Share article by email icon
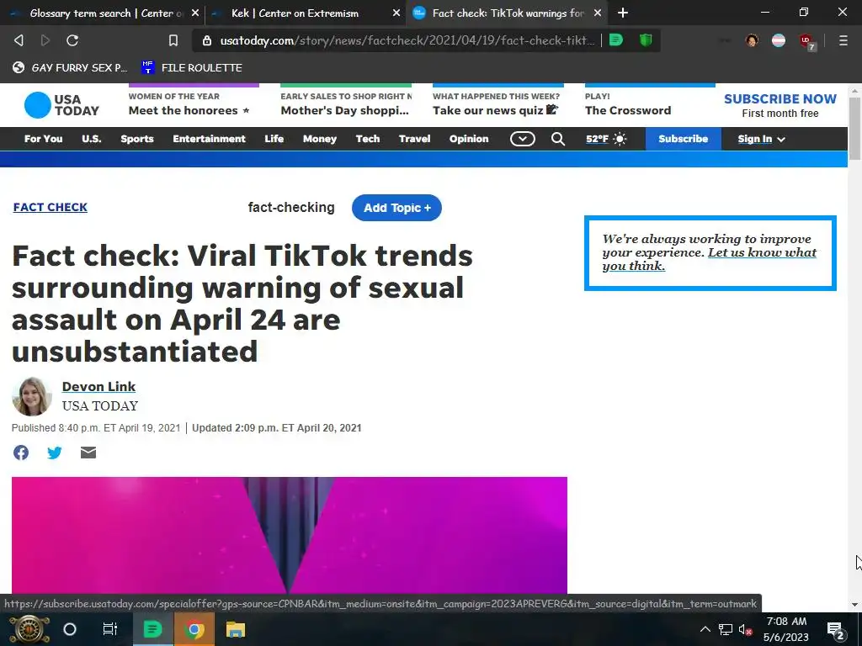The image size is (862, 646). [88, 453]
